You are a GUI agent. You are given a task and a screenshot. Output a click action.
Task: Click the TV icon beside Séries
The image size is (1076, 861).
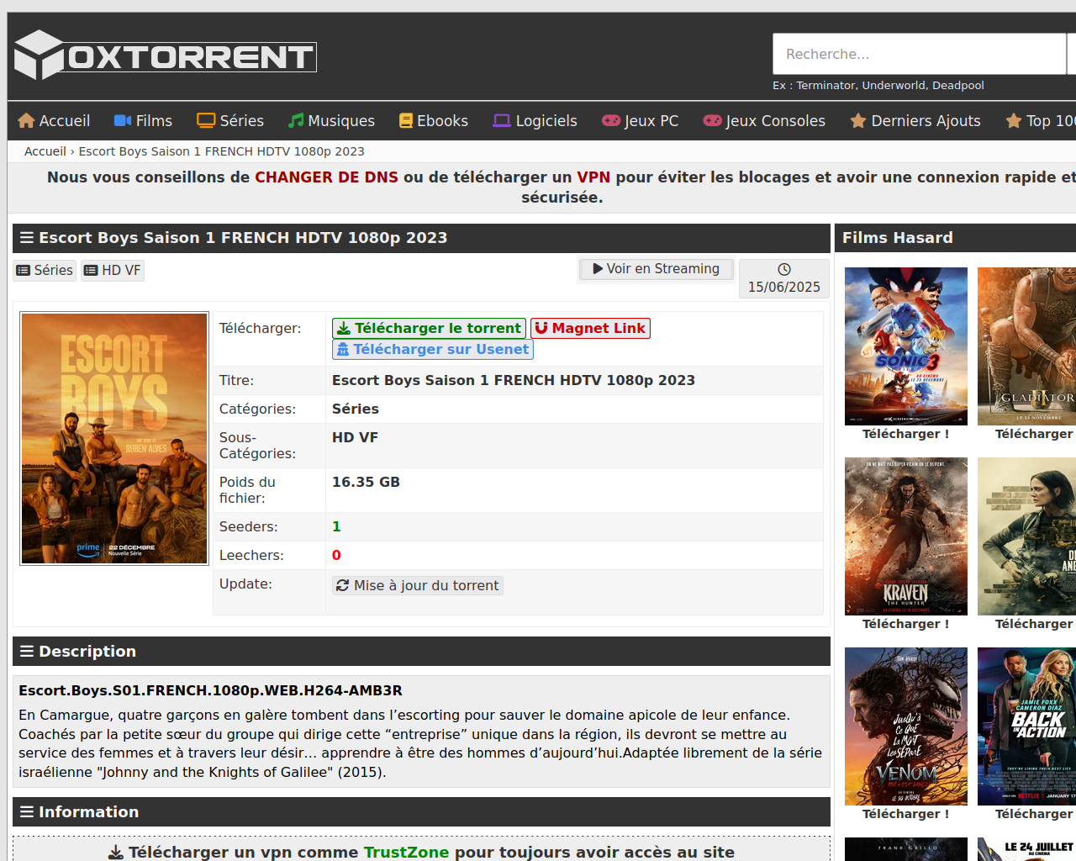coord(206,120)
